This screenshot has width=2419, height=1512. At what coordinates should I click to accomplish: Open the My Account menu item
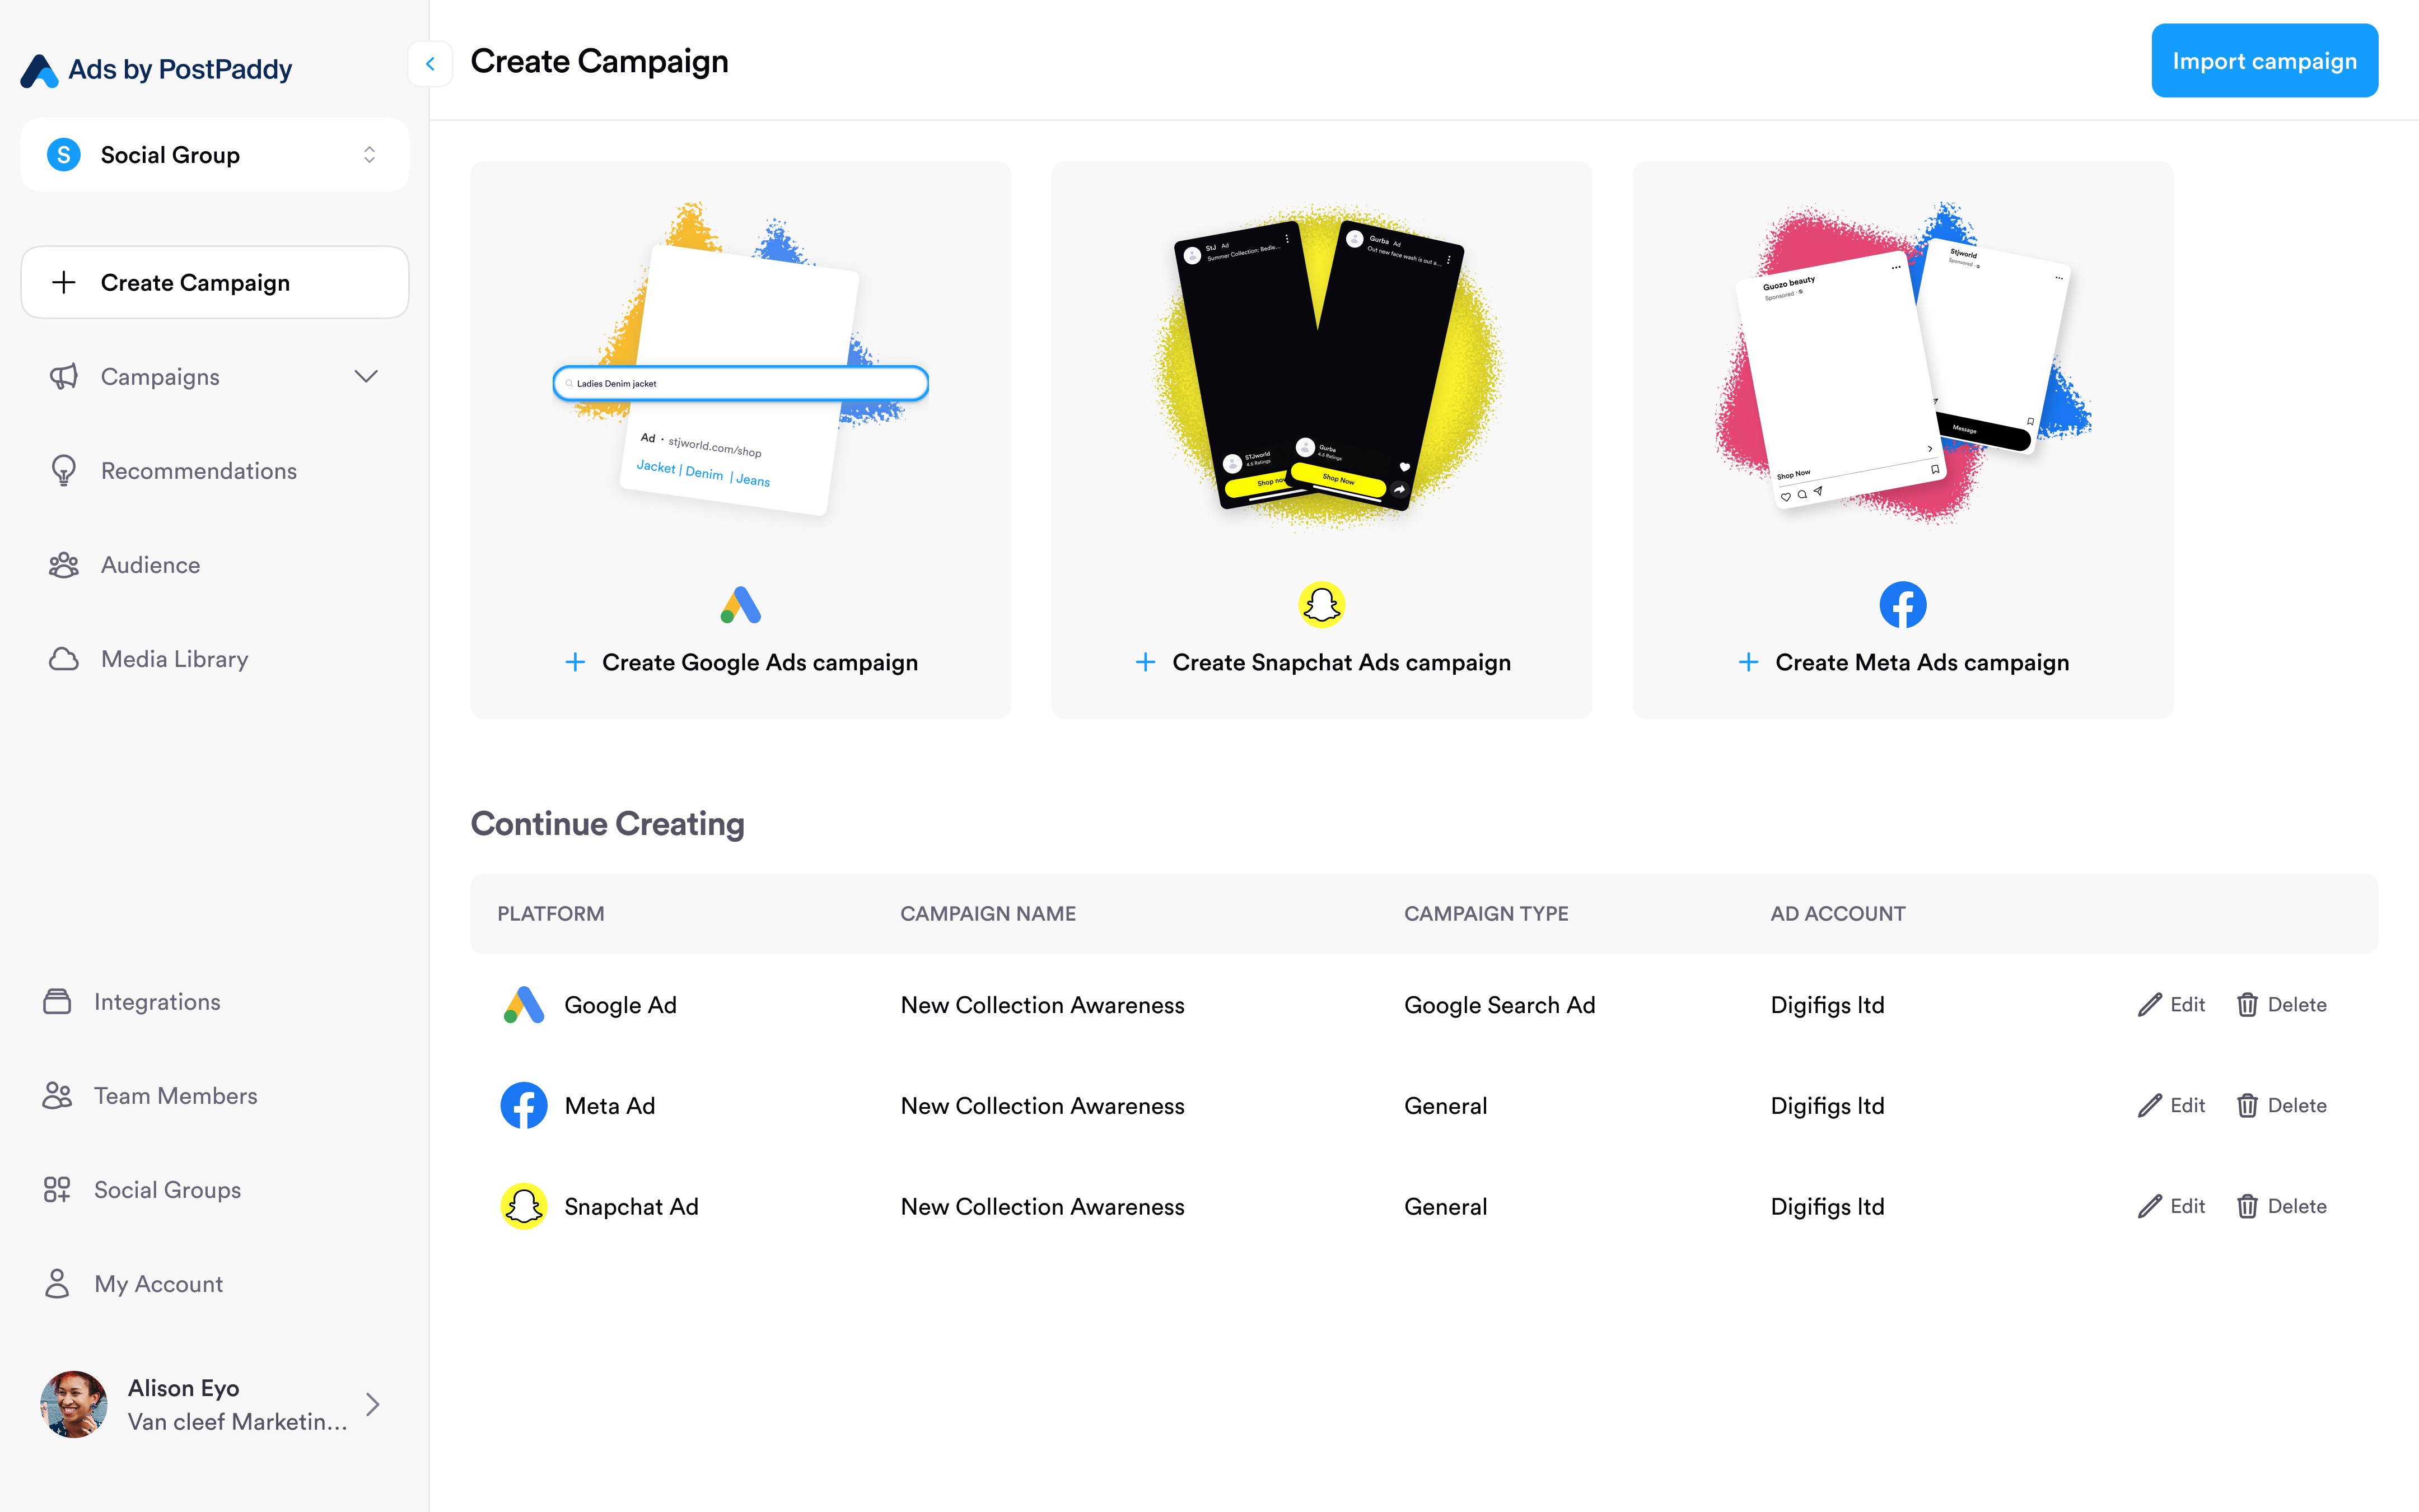[x=158, y=1284]
